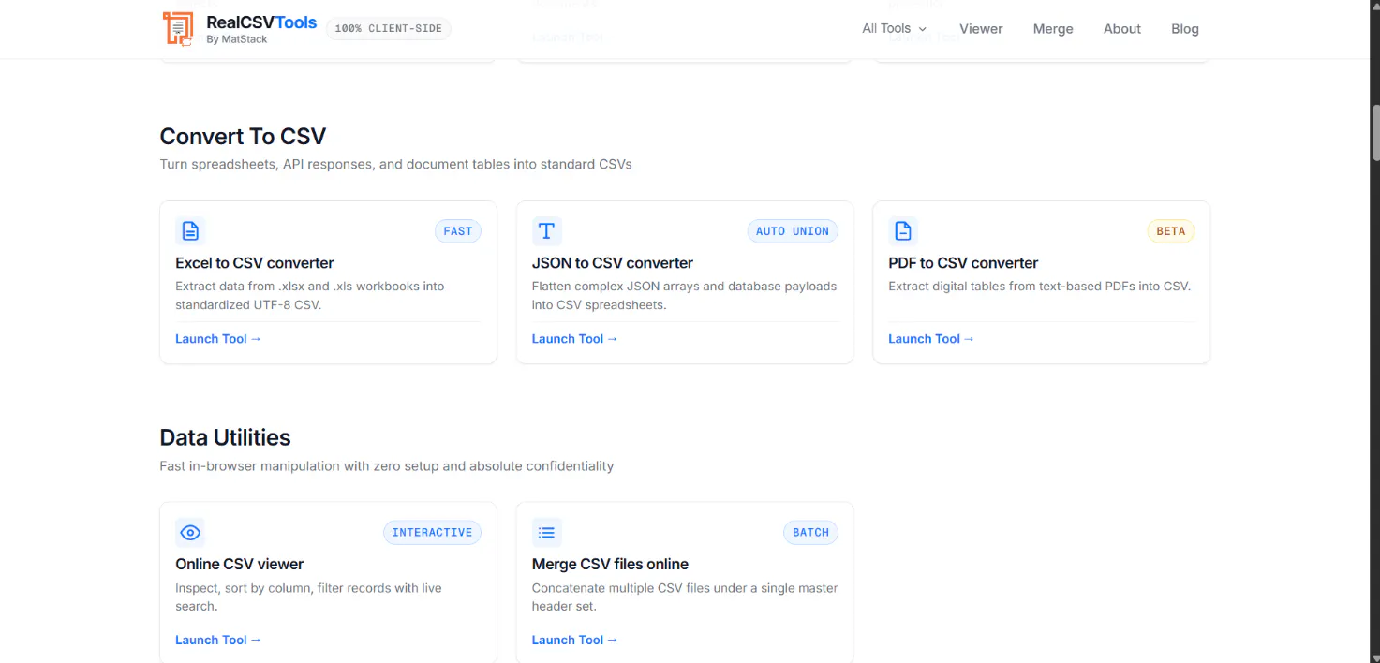Click the AUTO UNION badge

793,231
